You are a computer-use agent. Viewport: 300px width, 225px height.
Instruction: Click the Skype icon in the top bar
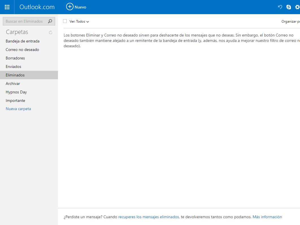(288, 7)
